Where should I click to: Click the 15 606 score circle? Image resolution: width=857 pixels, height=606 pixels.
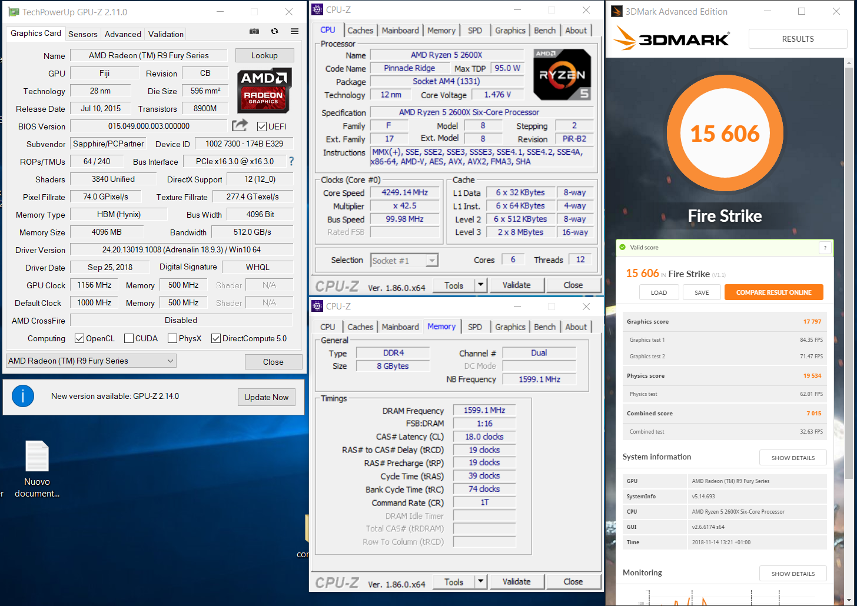tap(725, 134)
